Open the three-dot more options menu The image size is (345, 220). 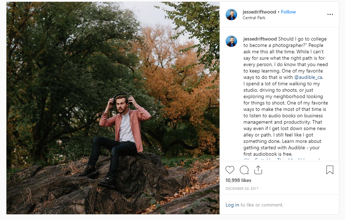[x=330, y=15]
